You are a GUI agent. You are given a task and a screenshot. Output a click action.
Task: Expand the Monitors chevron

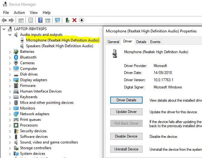point(10,109)
